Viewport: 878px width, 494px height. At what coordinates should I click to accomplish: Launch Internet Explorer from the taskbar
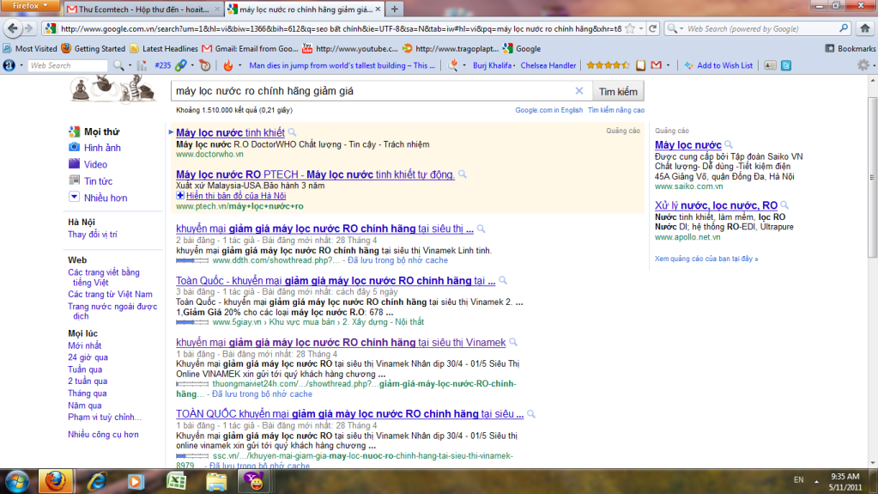point(97,482)
